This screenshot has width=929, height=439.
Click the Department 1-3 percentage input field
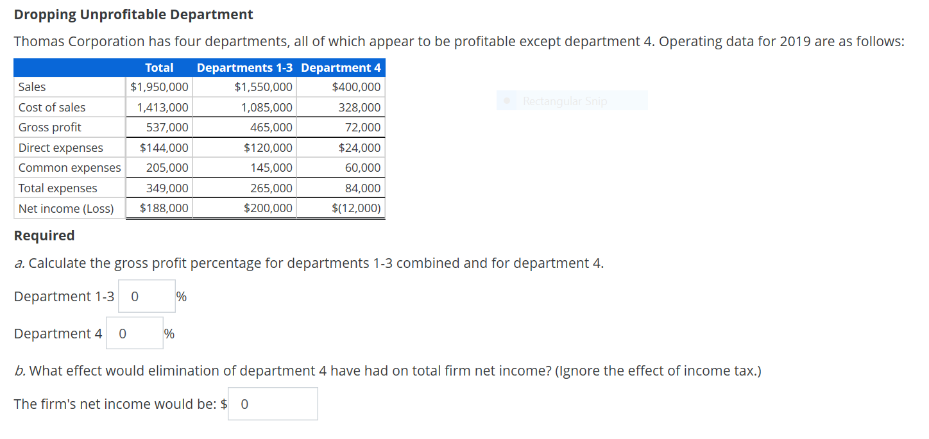tap(146, 295)
